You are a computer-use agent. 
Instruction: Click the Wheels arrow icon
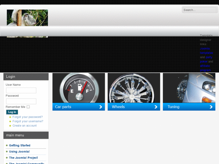156,107
